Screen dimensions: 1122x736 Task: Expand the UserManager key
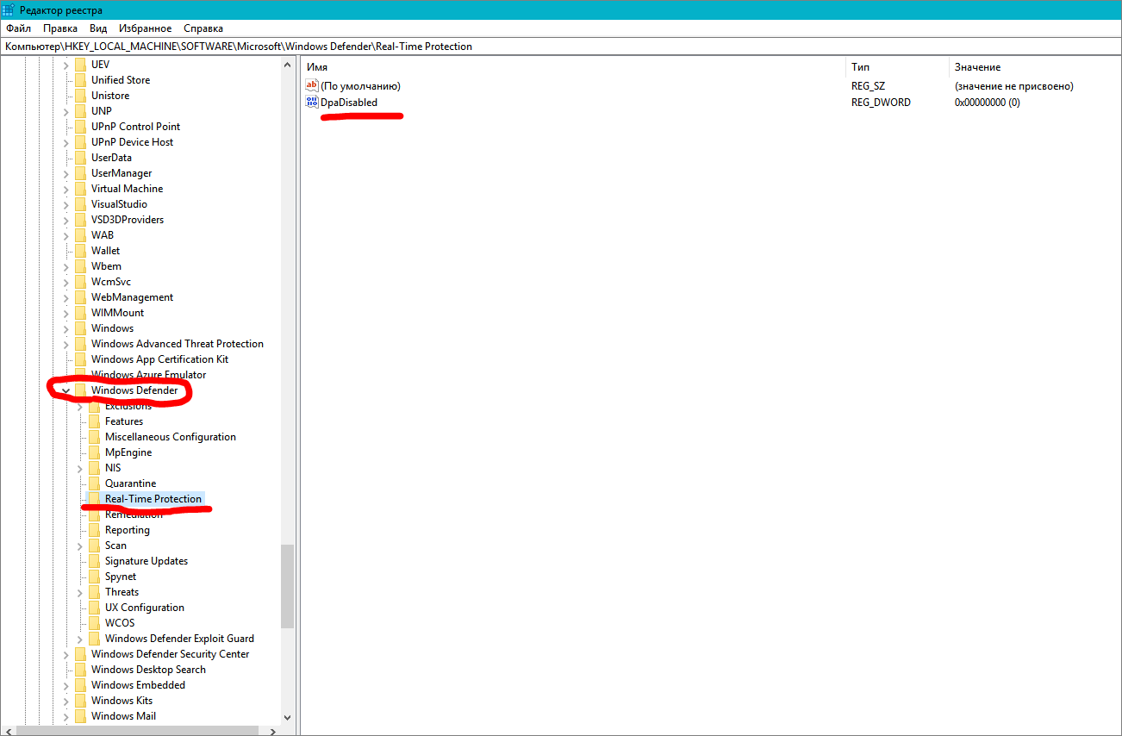click(66, 173)
